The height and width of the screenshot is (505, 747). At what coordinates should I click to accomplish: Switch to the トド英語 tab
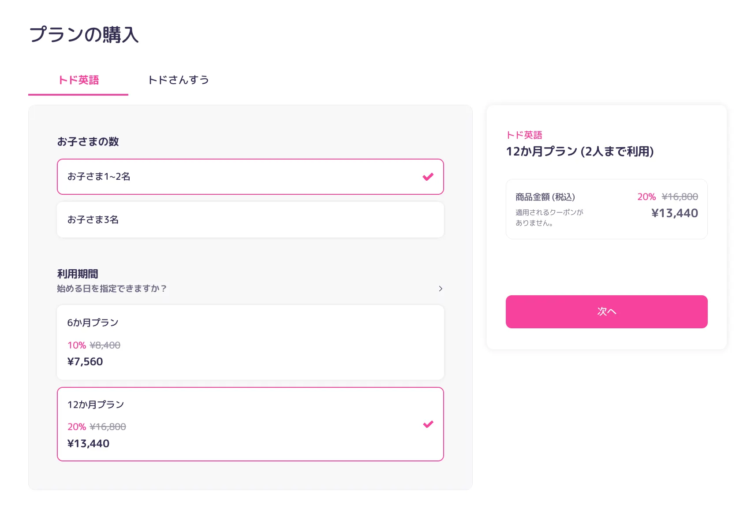point(78,80)
